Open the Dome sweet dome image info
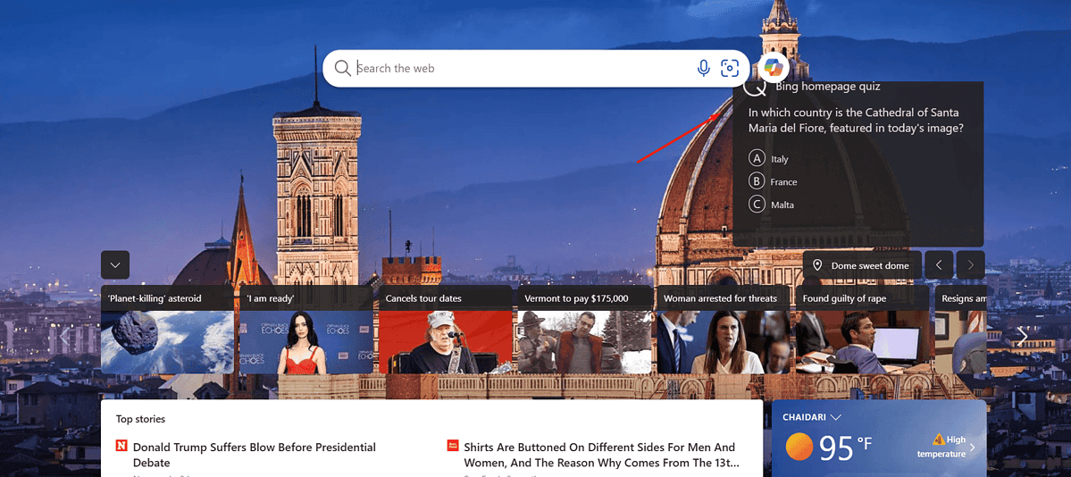This screenshot has width=1071, height=477. (x=862, y=264)
